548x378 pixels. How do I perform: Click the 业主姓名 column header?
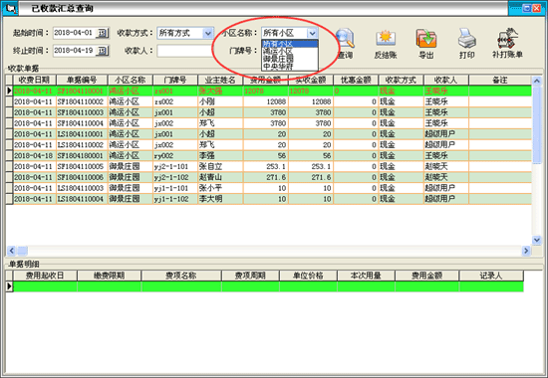click(x=220, y=80)
